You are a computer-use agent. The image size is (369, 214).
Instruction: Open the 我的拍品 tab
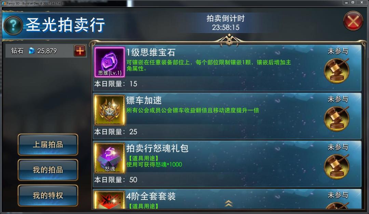(48, 170)
